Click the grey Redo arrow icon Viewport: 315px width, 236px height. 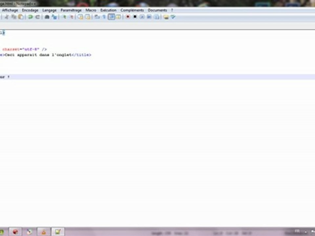[x=37, y=17]
